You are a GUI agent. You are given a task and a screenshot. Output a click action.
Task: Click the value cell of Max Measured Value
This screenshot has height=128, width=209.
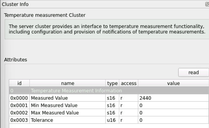173,113
